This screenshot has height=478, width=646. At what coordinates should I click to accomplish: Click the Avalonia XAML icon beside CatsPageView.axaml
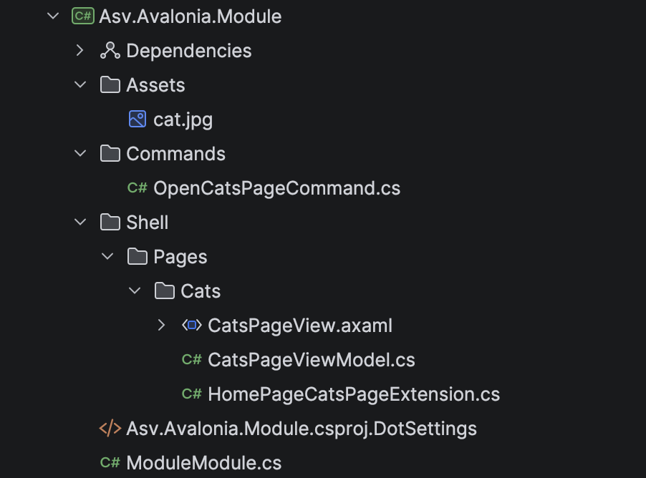pos(191,325)
